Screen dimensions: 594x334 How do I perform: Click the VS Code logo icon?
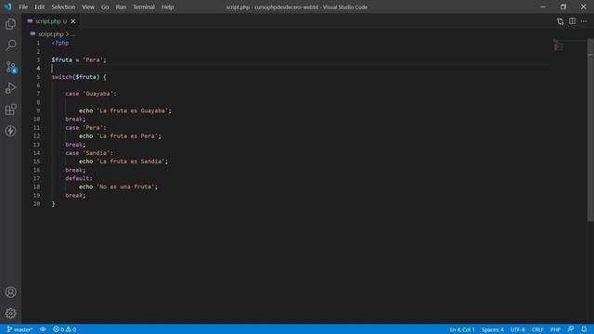coord(8,6)
